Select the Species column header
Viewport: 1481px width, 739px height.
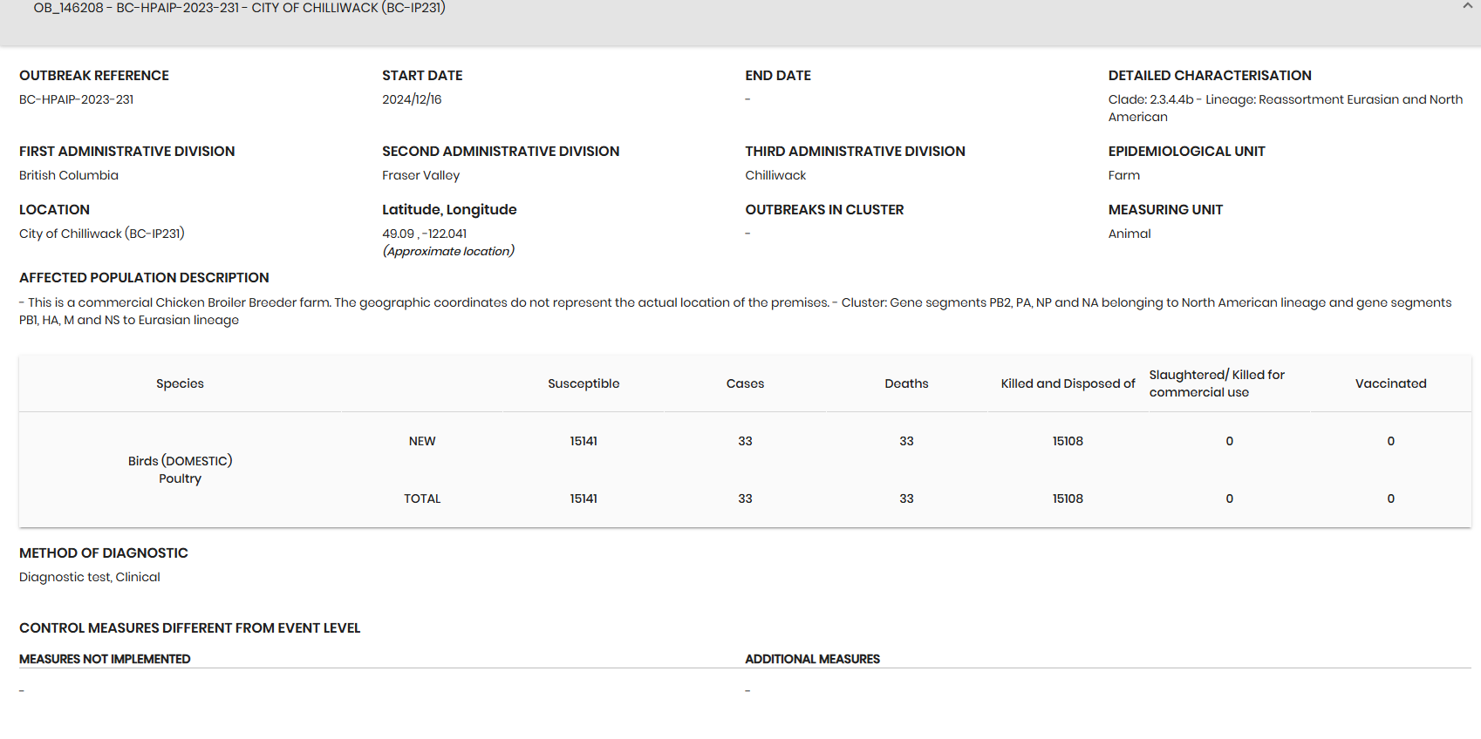[180, 383]
